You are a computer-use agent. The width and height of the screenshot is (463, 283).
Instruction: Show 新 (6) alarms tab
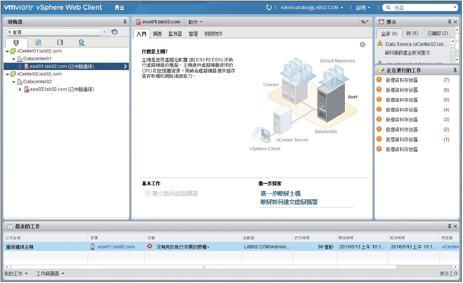(412, 34)
